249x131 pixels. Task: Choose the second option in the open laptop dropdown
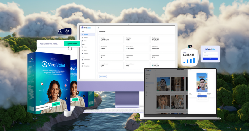point(202,100)
